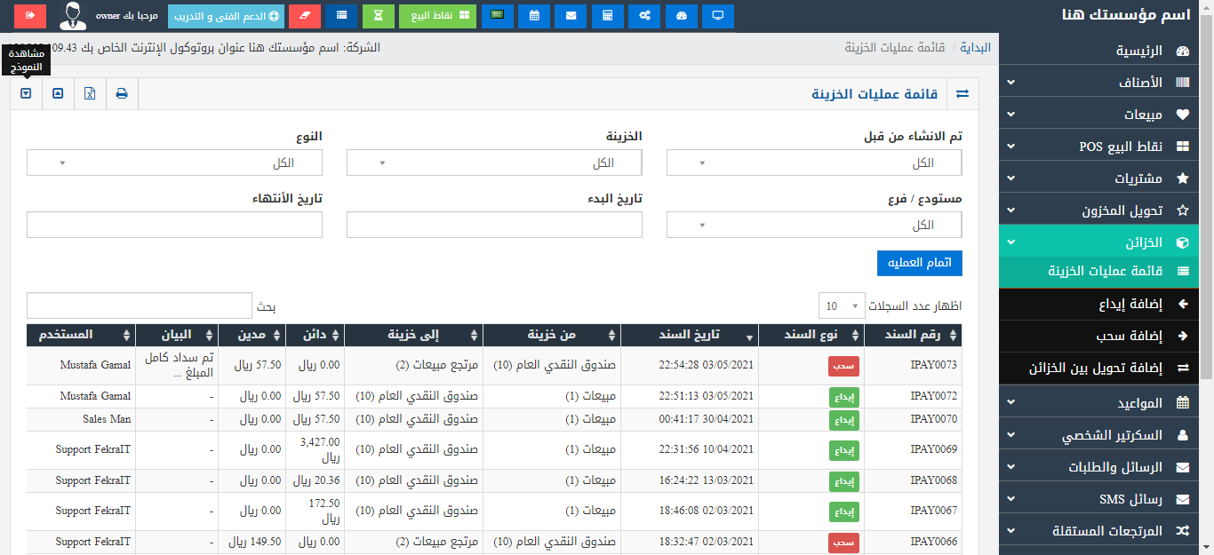Click the اتمام العمليه button
Viewport: 1214px width, 555px height.
coord(919,263)
